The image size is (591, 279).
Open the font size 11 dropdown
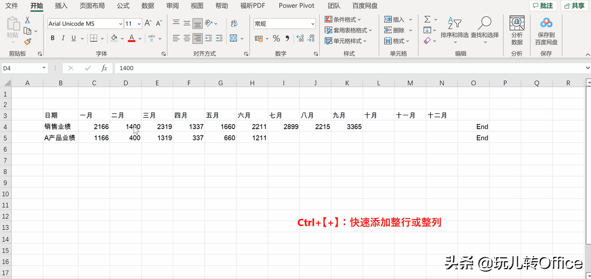(139, 24)
